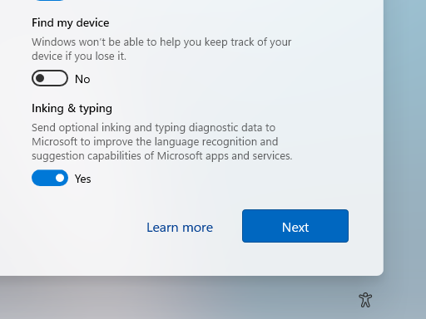426x319 pixels.
Task: Click the 'Microsoft to improve the language' text line
Action: point(155,142)
